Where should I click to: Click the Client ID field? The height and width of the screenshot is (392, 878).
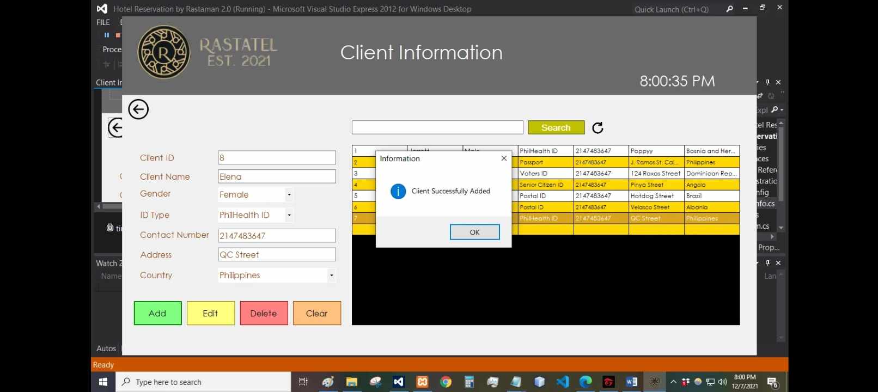[x=277, y=157]
